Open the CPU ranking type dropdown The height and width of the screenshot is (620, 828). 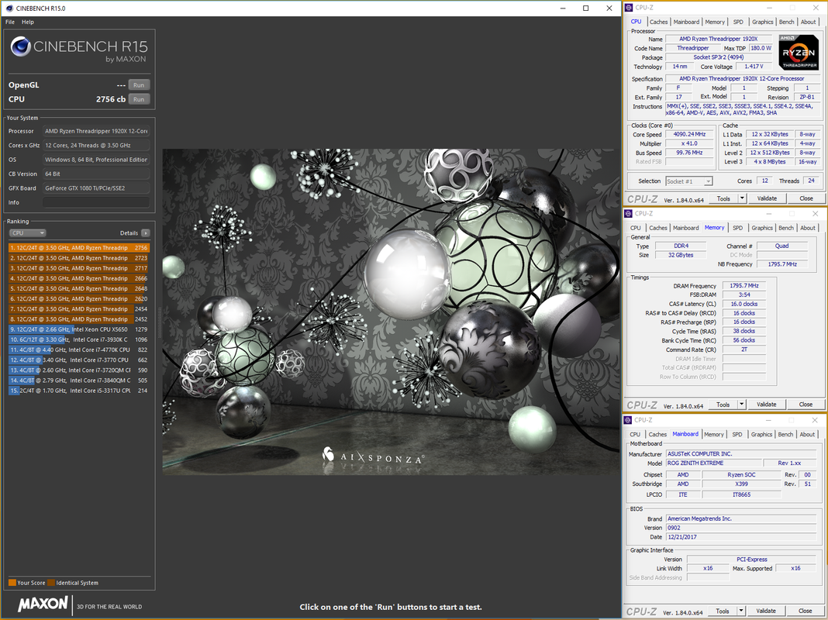tap(28, 233)
